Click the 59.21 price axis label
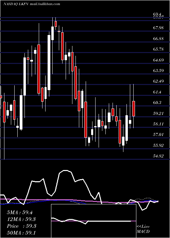The image size is (170, 238). [x=158, y=113]
